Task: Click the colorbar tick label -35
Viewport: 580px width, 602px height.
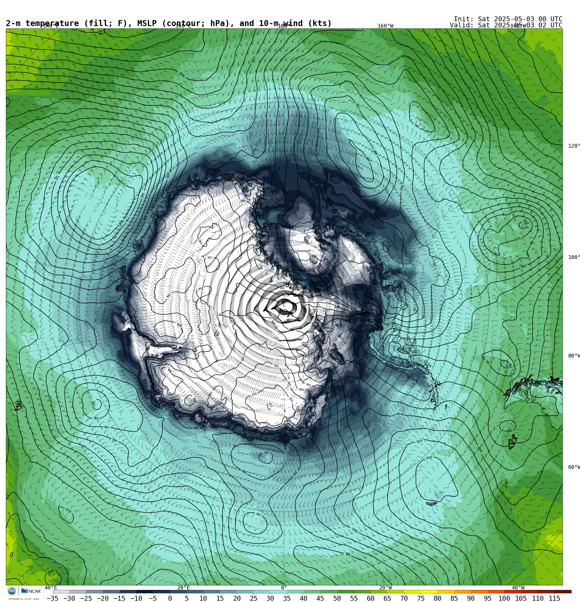Action: (x=53, y=598)
